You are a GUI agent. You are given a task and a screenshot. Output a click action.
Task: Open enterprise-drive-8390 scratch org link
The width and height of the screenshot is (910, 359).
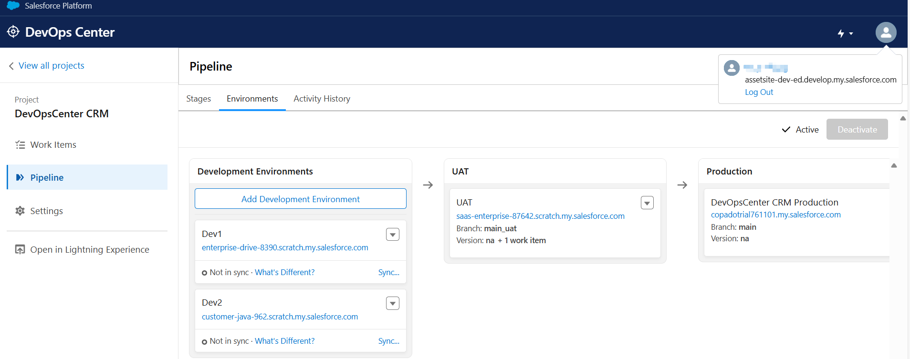click(x=285, y=247)
